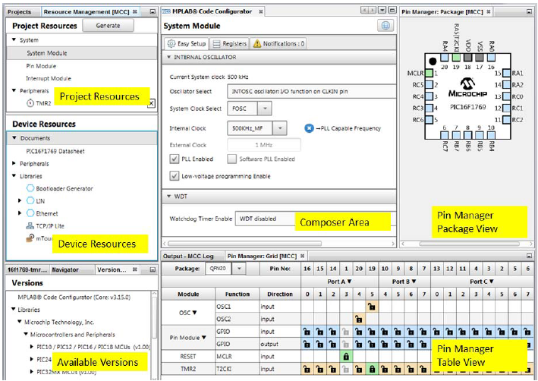Click the Generate button
Viewport: 538px width, 381px height.
(x=108, y=25)
